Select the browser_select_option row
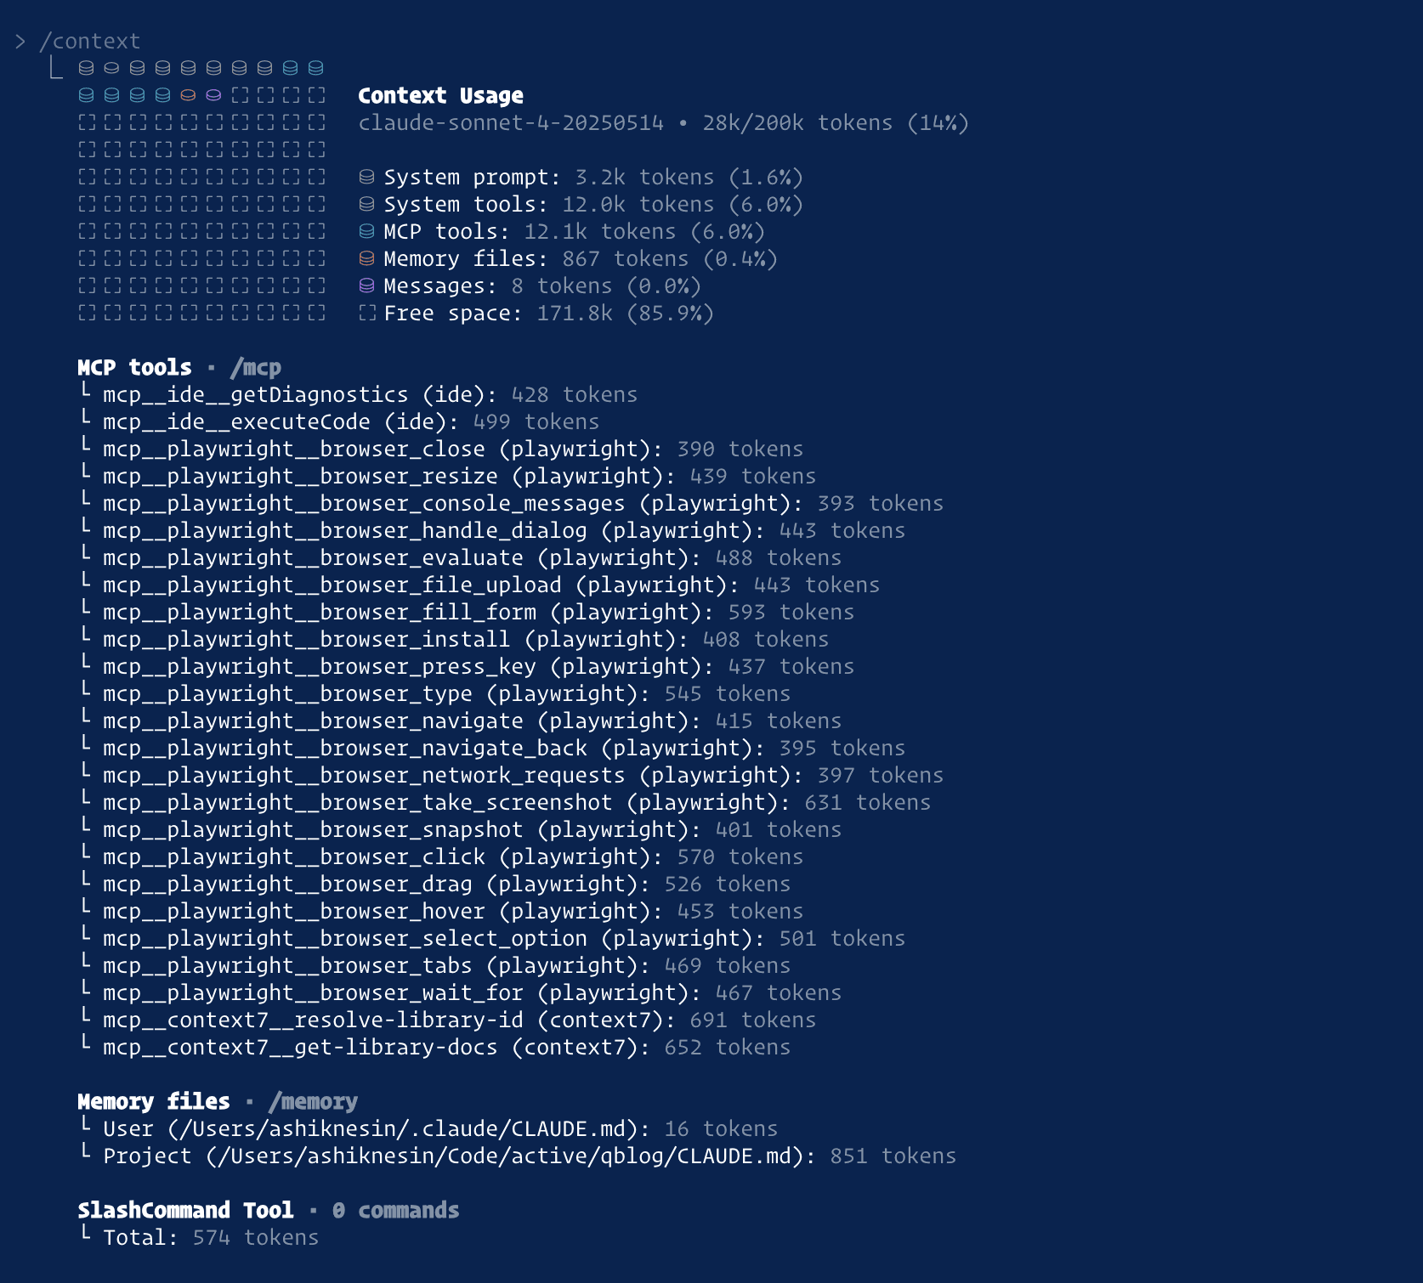This screenshot has width=1423, height=1283. click(493, 939)
